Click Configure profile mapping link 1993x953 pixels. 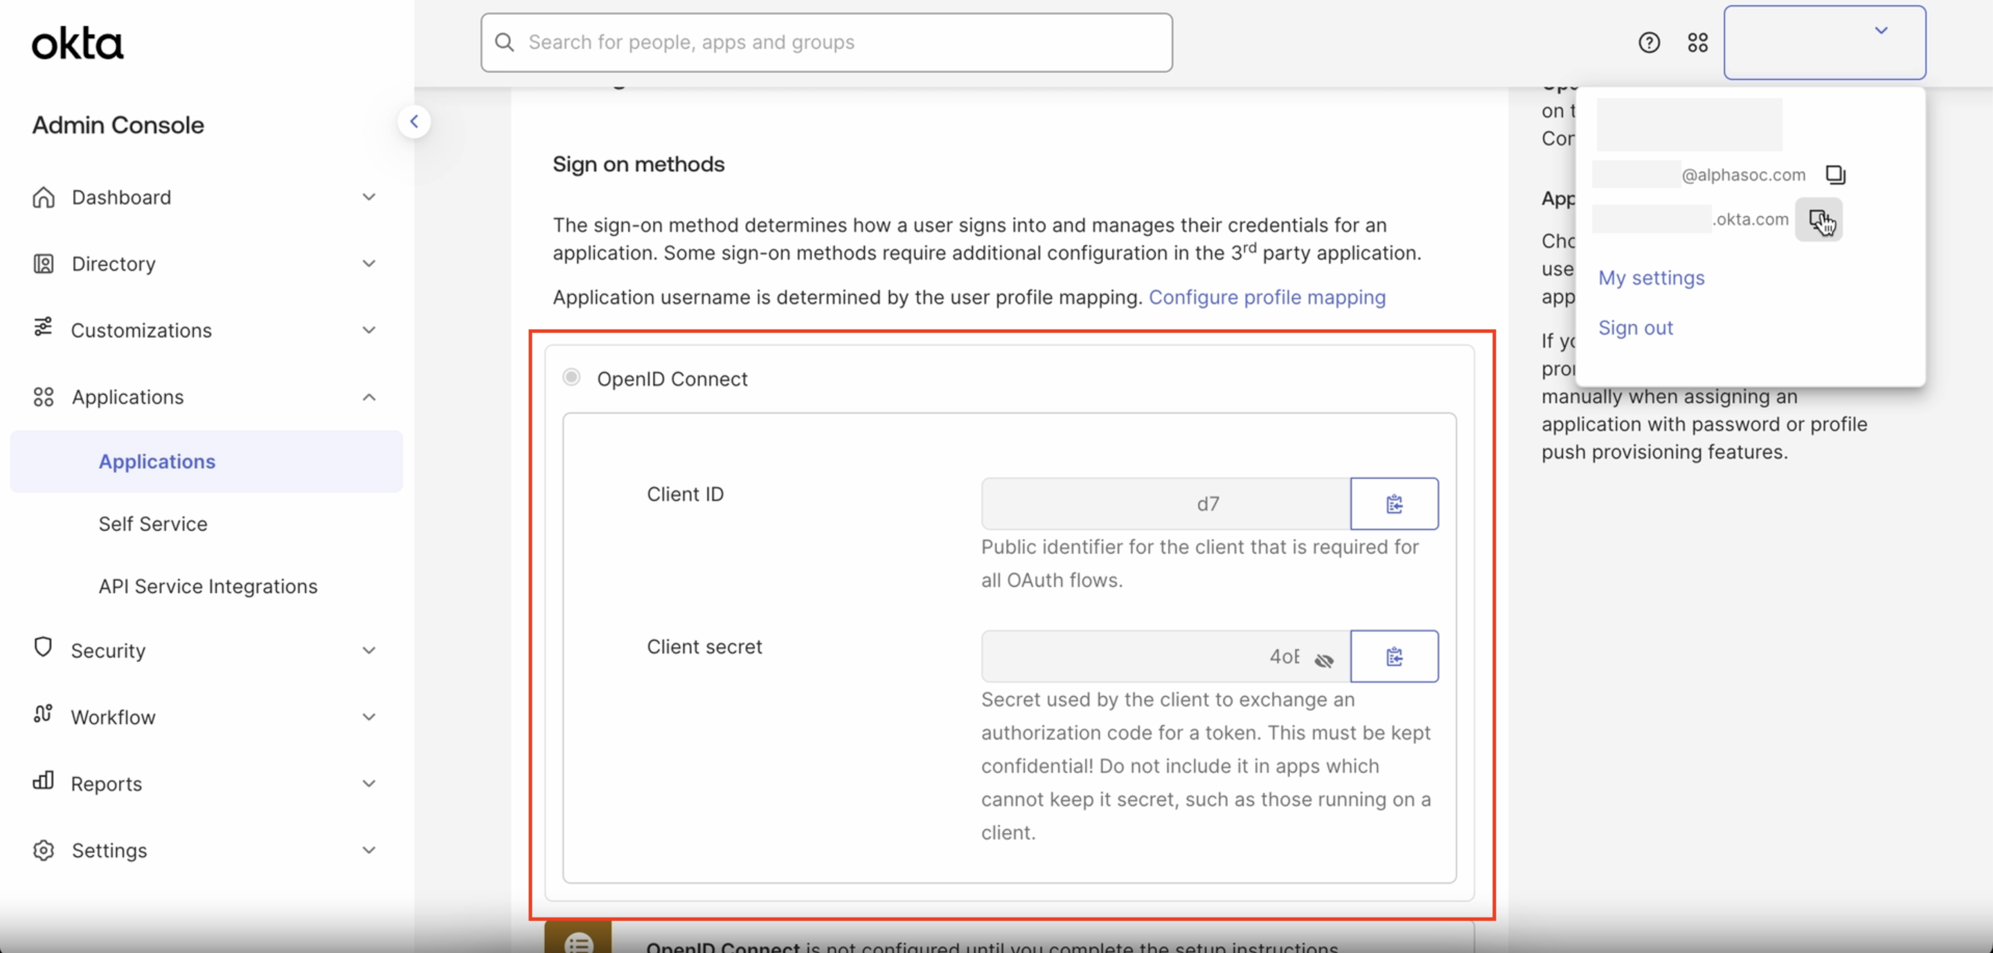pos(1267,297)
